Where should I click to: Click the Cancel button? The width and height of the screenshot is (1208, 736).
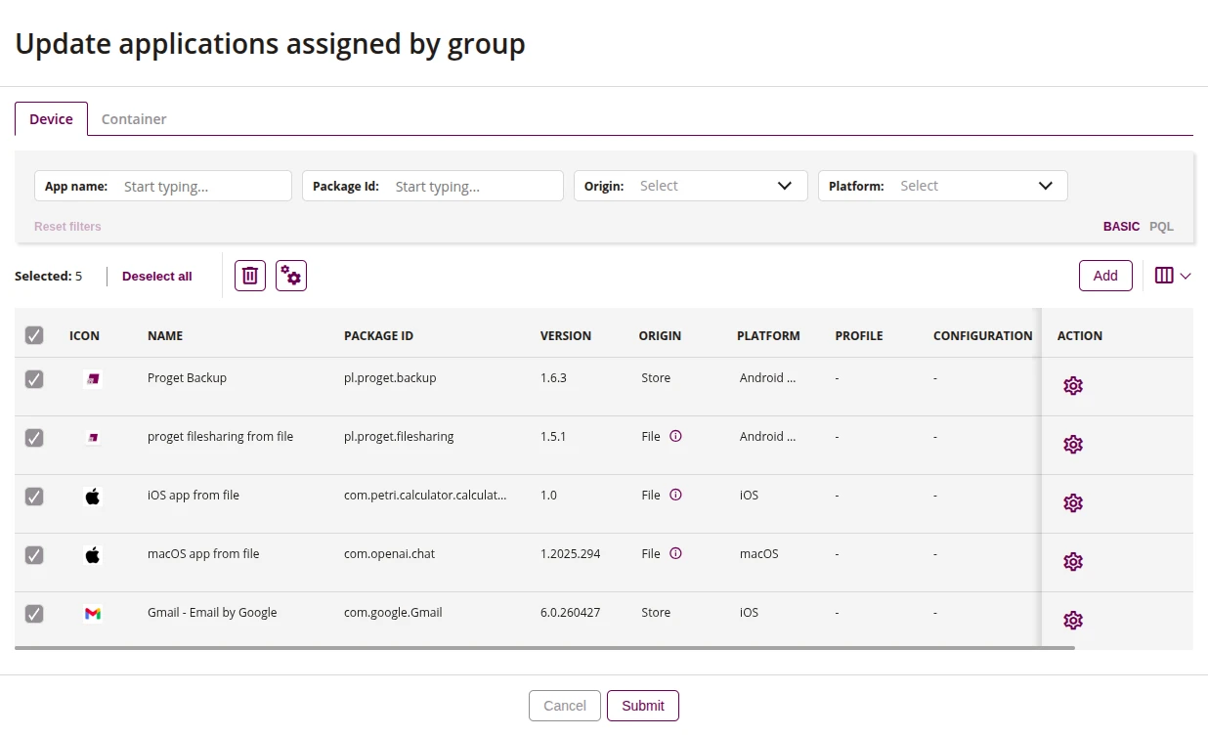tap(565, 706)
